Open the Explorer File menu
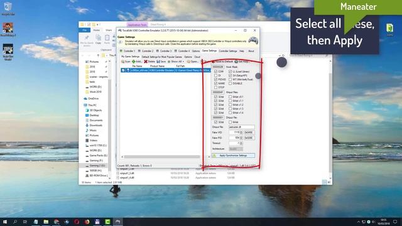402x226 pixels. (x=84, y=30)
